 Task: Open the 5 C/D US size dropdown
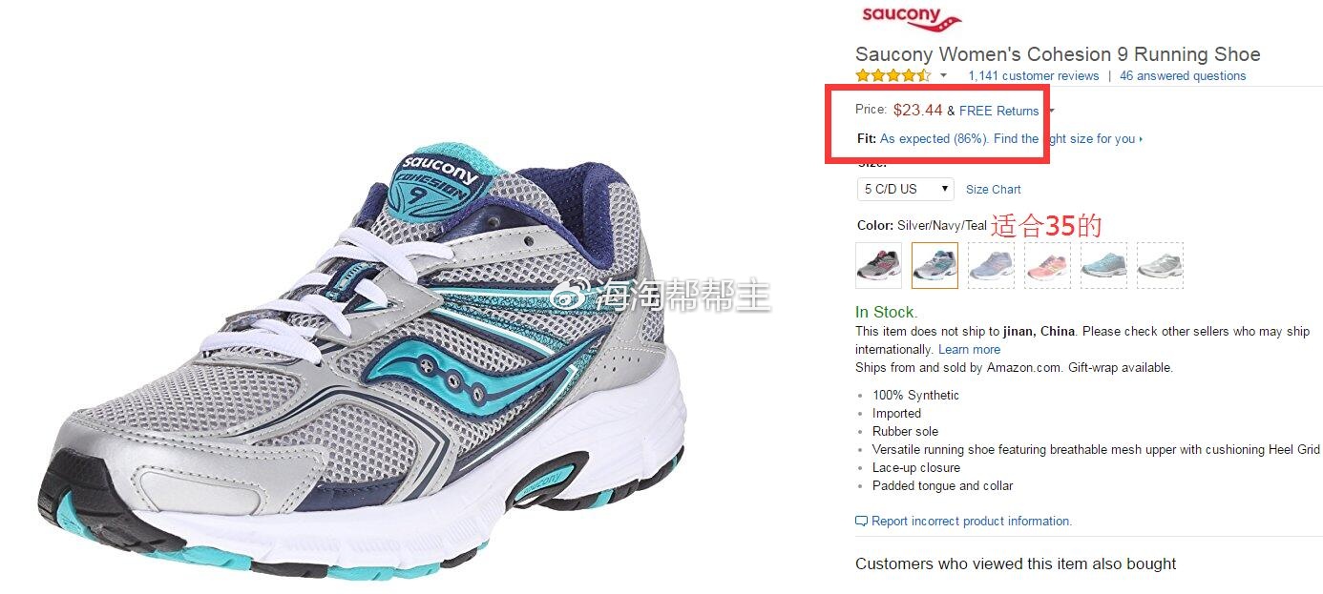(x=906, y=189)
